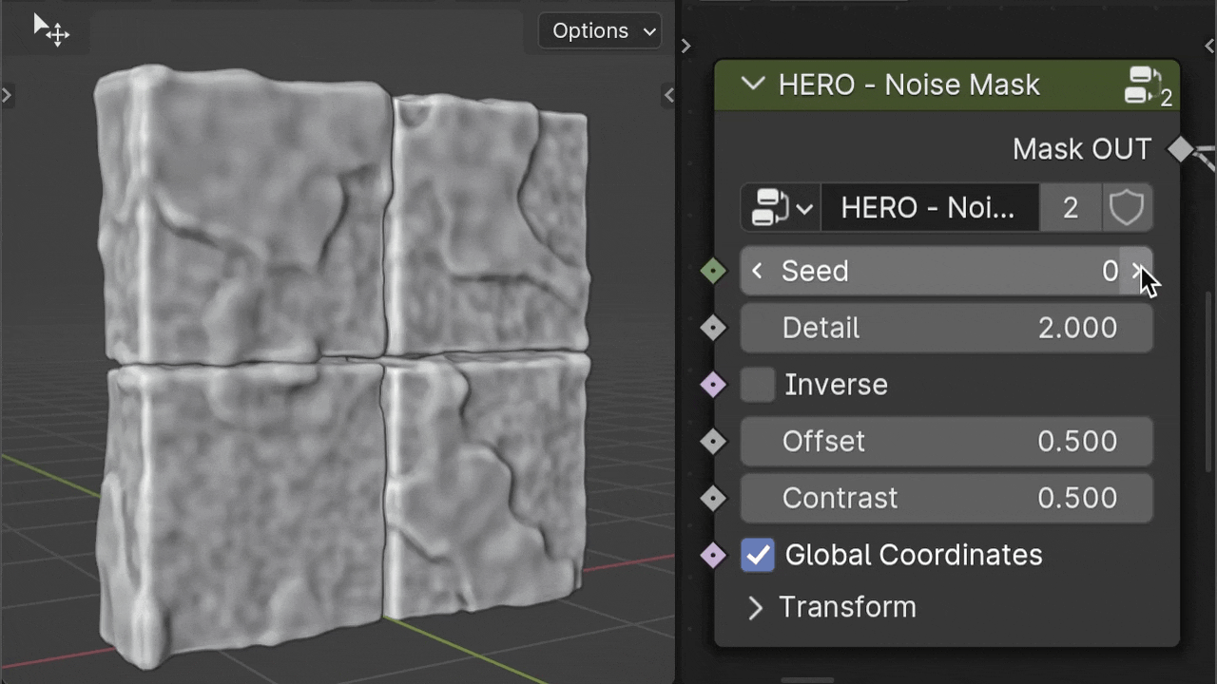Screen dimensions: 1217x684
Task: Click the Detail value field
Action: (x=947, y=328)
